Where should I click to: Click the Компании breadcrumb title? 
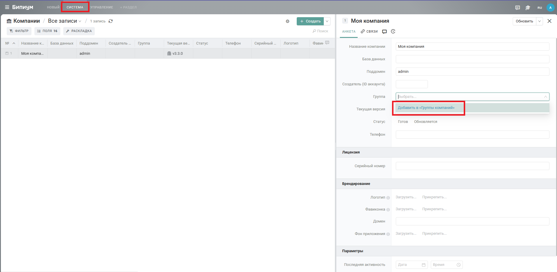[27, 21]
